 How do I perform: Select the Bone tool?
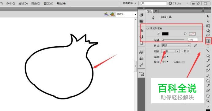tap(208, 76)
